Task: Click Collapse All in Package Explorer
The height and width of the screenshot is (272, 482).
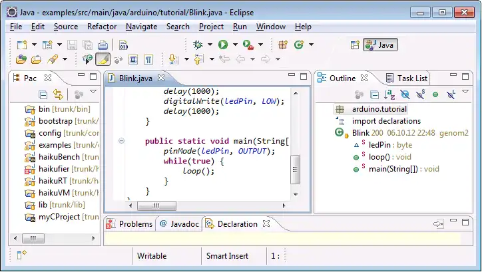Action: click(x=43, y=95)
